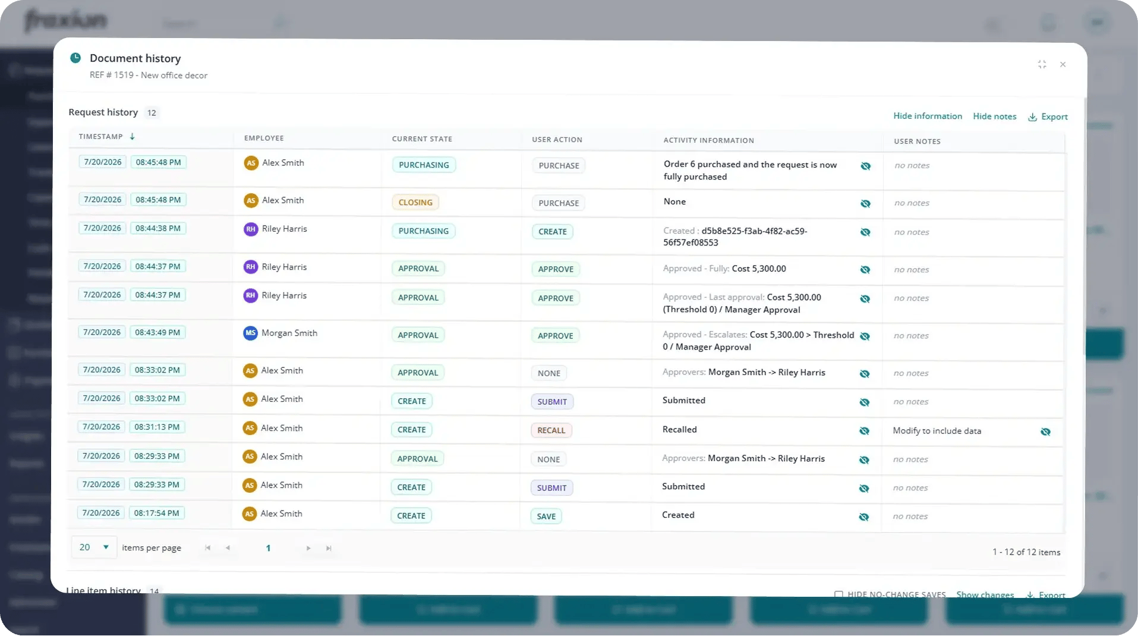The image size is (1138, 636).
Task: Toggle eye icon next to 'Modify to include data' note
Action: (x=1045, y=432)
